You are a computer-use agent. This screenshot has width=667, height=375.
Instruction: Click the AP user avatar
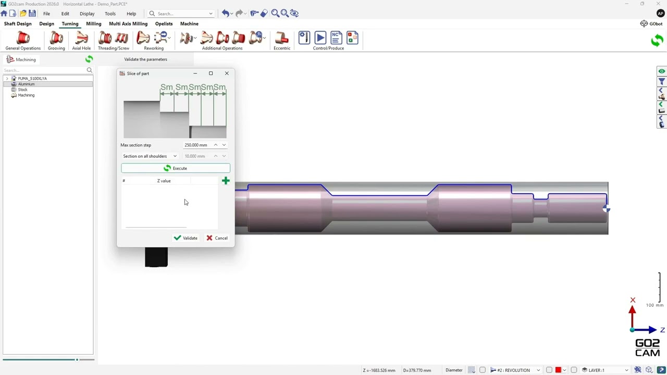click(x=660, y=14)
